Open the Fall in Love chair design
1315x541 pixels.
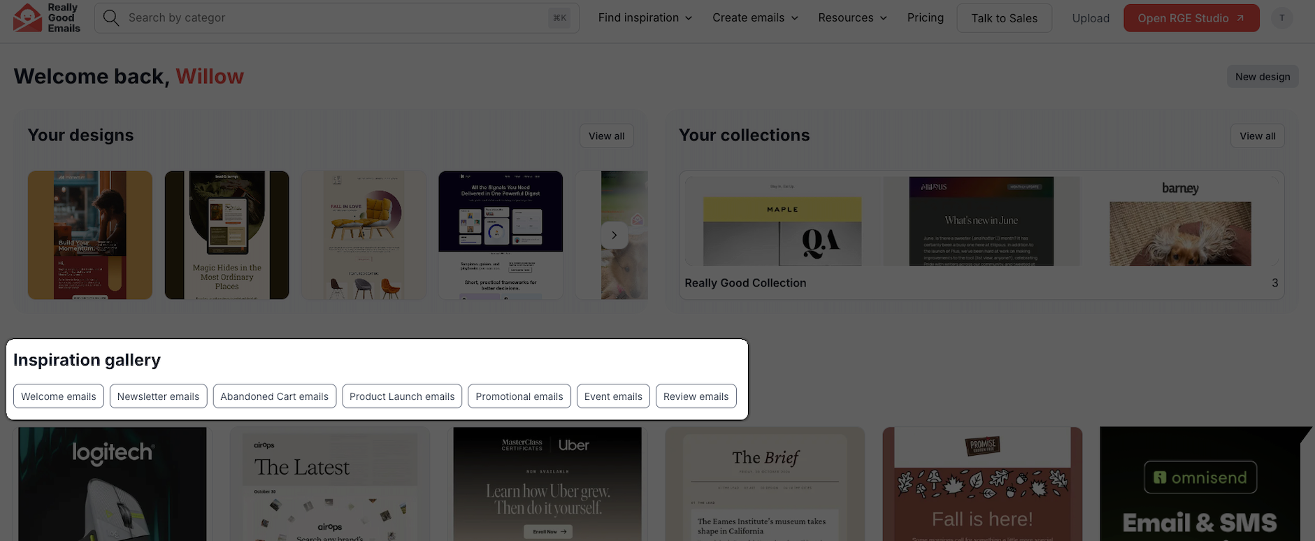pos(364,235)
